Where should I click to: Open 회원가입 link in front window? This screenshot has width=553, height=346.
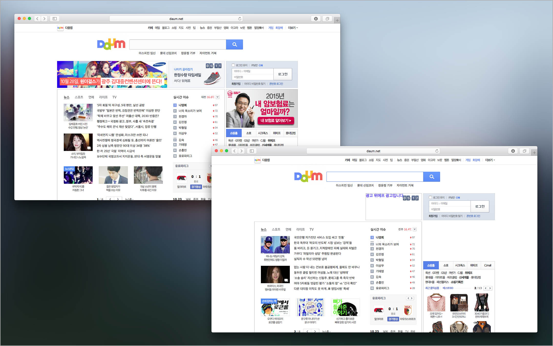433,216
